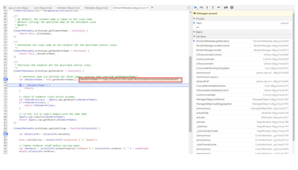Click the code editor vertical scrollbar
Viewport: 298px width, 170px height.
click(190, 94)
